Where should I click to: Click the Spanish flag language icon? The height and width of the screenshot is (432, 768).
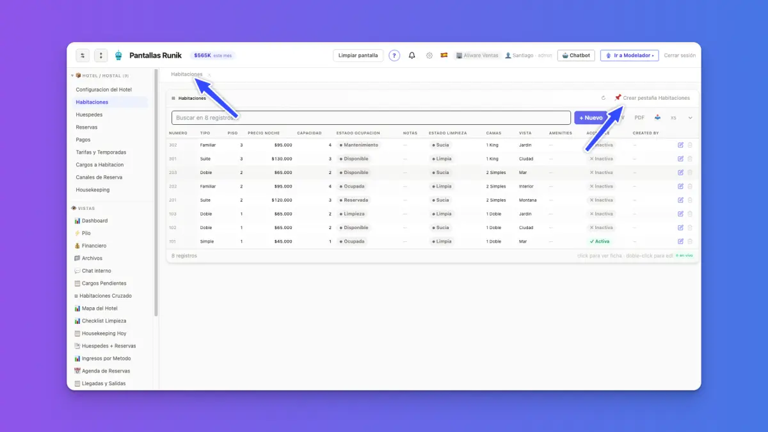(x=444, y=56)
